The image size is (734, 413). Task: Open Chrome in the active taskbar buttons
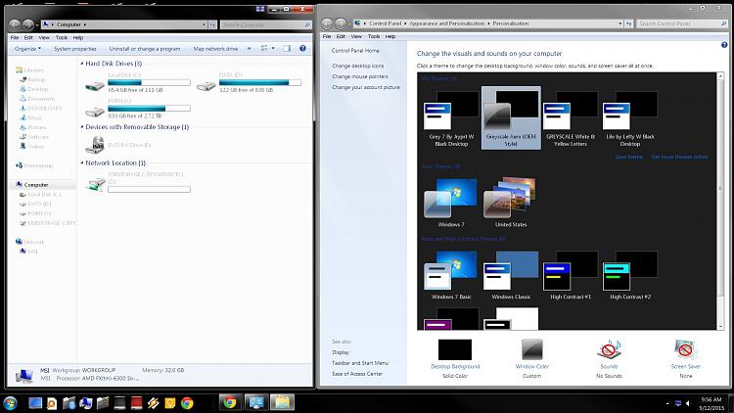tap(229, 402)
